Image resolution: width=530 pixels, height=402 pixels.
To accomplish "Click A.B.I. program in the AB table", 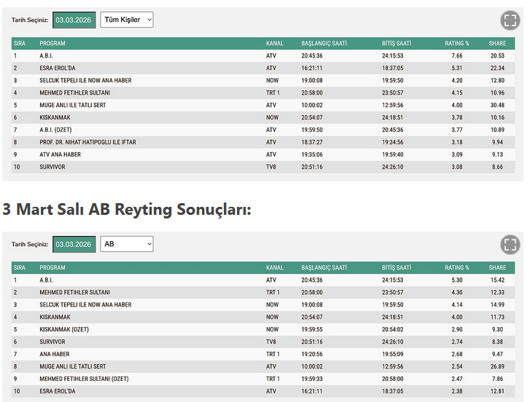I will (47, 280).
